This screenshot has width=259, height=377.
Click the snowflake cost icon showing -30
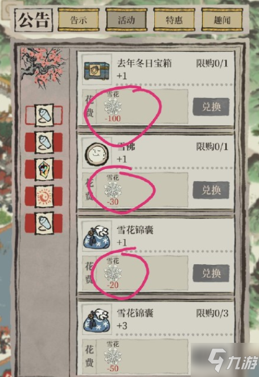coord(113,190)
